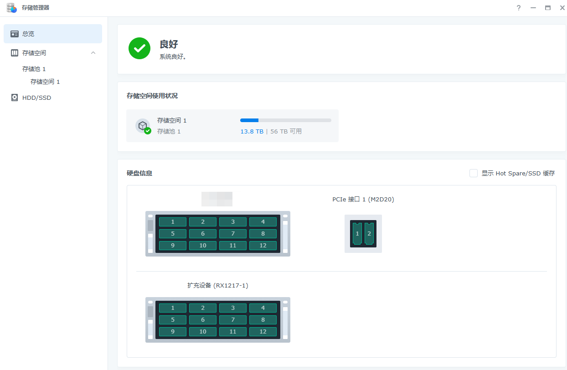Select M.2 SSD slot 2 on the M2D20 card
Screen dimensions: 567x370
[369, 234]
